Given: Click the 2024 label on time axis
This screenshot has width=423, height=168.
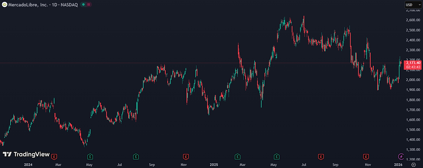Looking at the screenshot, I should [28, 164].
